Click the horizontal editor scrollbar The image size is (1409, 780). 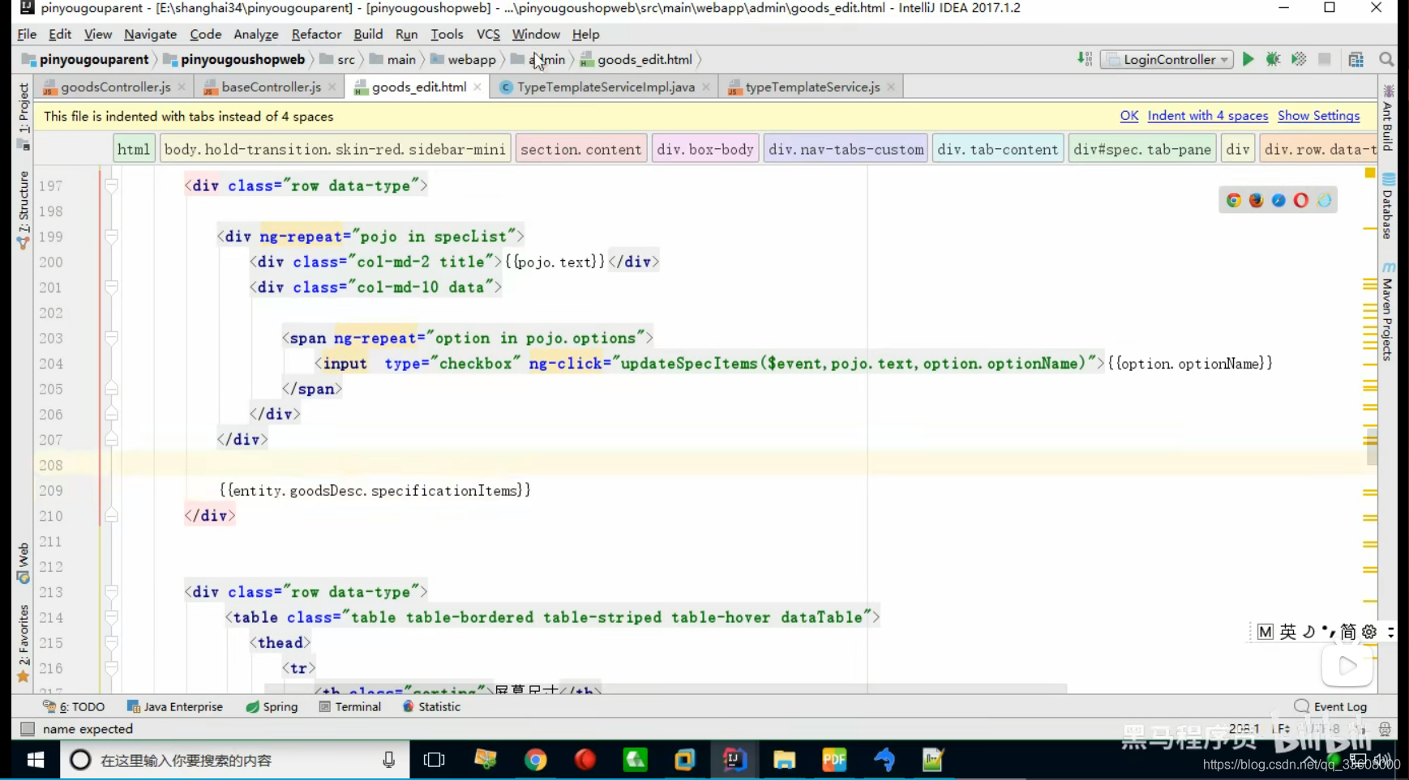(x=665, y=689)
